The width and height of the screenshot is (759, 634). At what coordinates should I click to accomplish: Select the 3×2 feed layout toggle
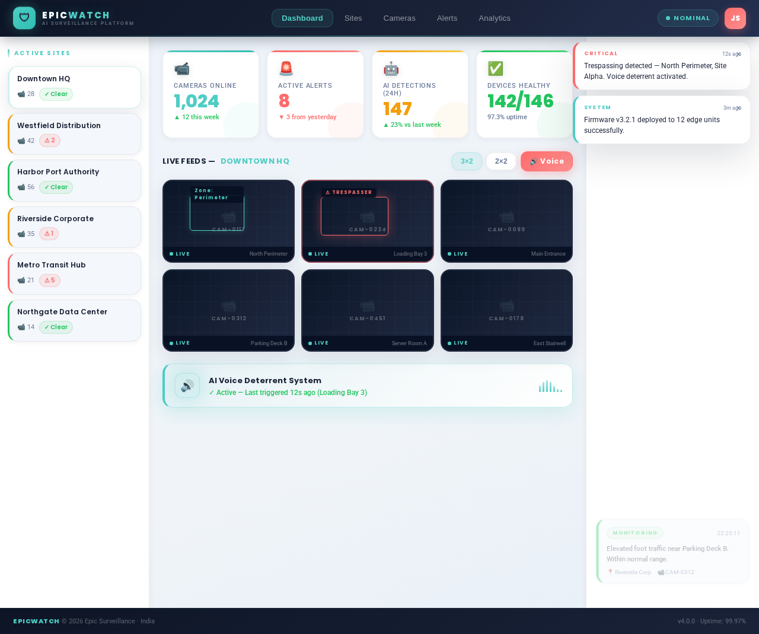[x=467, y=161]
